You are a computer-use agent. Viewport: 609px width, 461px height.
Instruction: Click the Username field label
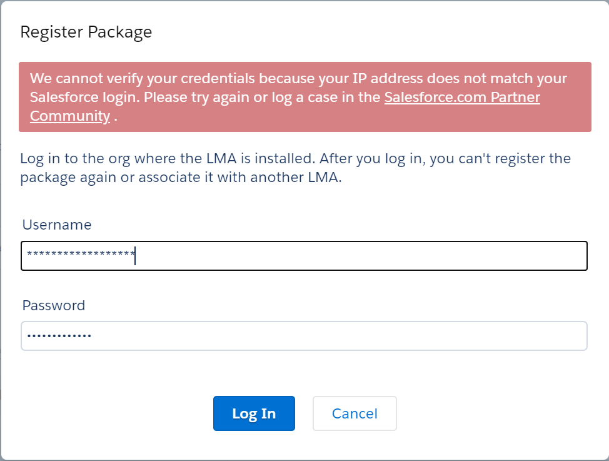coord(57,225)
